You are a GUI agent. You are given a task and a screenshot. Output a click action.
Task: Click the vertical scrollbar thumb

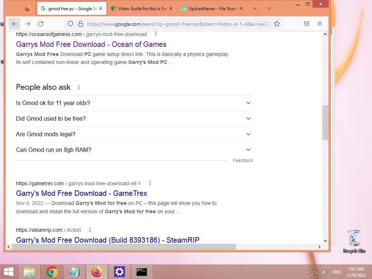tap(325, 122)
